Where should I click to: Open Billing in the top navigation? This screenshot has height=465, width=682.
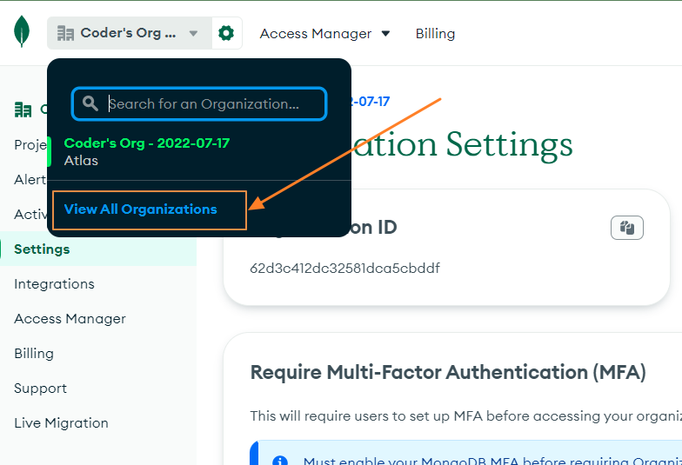(435, 33)
